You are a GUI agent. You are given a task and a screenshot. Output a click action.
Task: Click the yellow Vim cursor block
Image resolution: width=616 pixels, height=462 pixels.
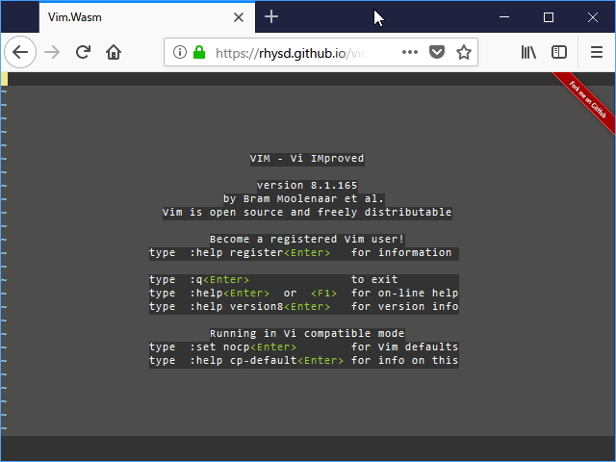pyautogui.click(x=4, y=79)
